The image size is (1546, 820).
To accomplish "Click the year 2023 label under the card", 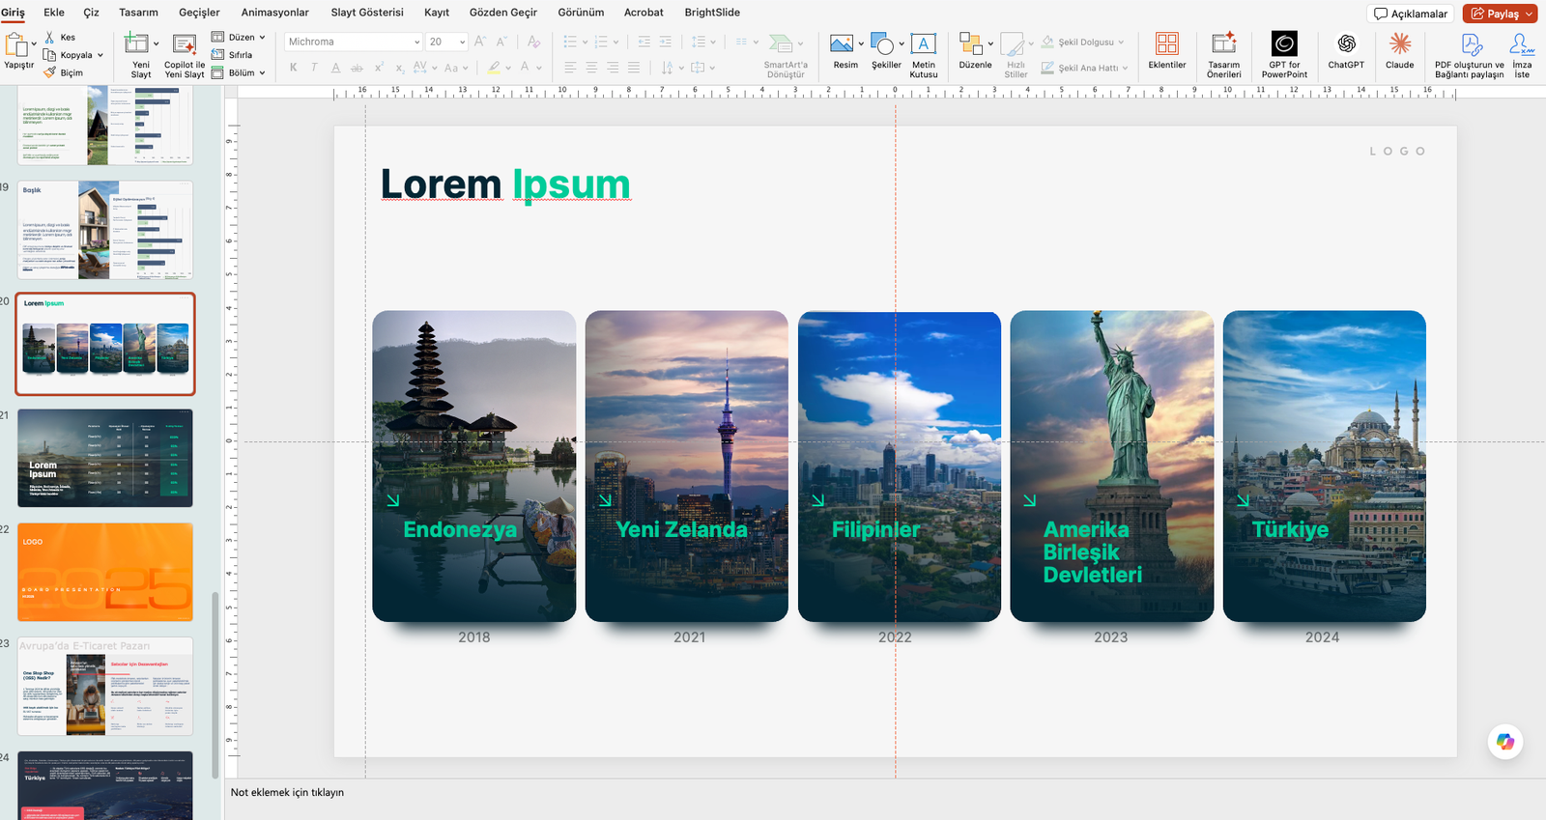I will coord(1111,637).
